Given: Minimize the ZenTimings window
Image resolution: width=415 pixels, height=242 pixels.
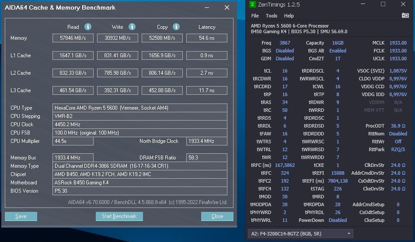Looking at the screenshot, I should (363, 4).
